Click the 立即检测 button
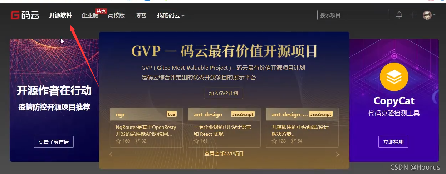 393,141
